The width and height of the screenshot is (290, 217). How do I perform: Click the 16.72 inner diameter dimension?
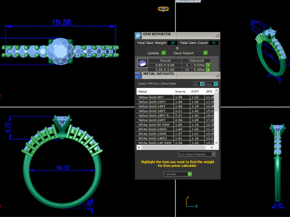pyautogui.click(x=62, y=168)
